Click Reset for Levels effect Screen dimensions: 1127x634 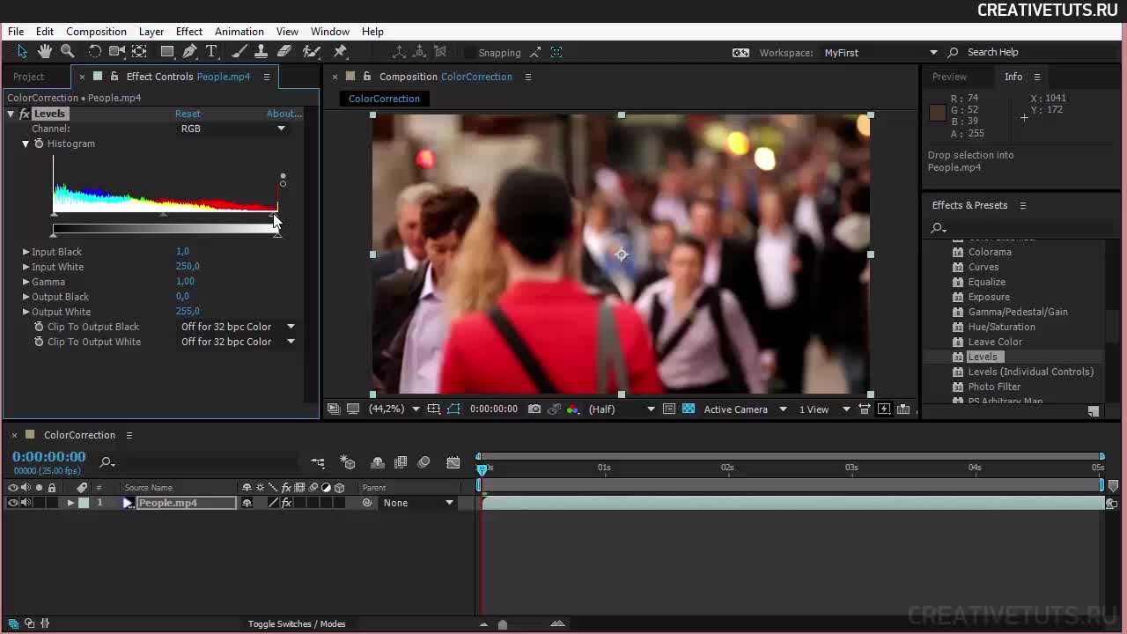point(188,114)
